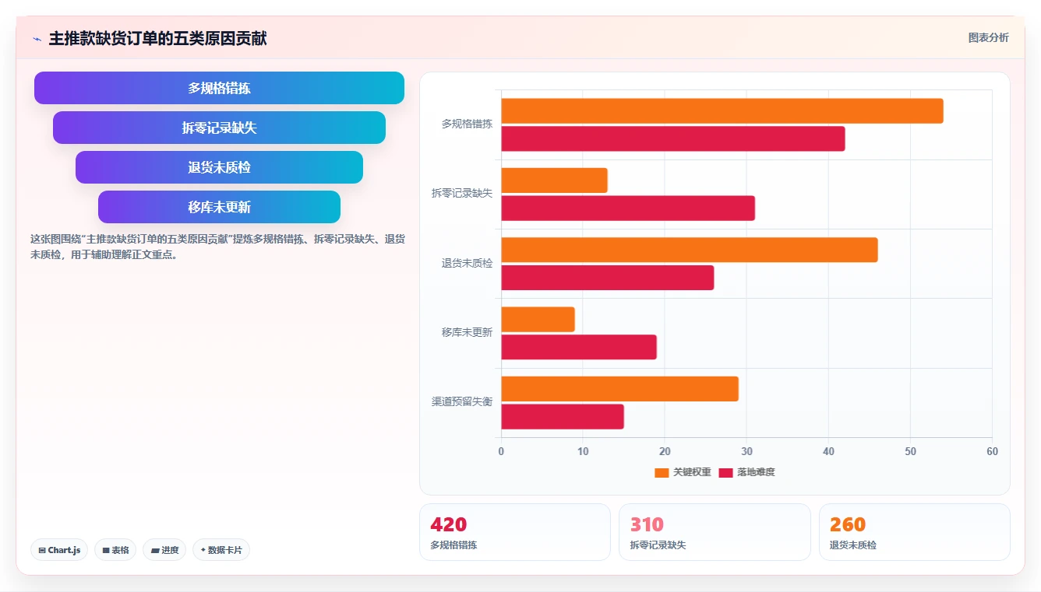Click the description paragraph under the funnel
1041x592 pixels.
217,247
